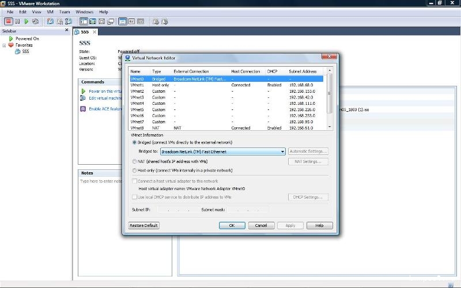Open the Bridged to adapter dropdown

pos(282,151)
